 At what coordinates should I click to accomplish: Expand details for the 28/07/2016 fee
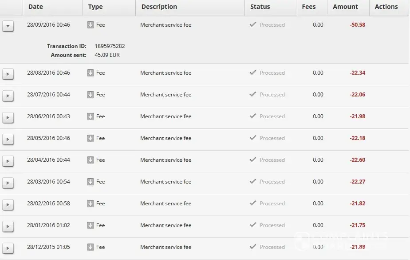pos(8,96)
